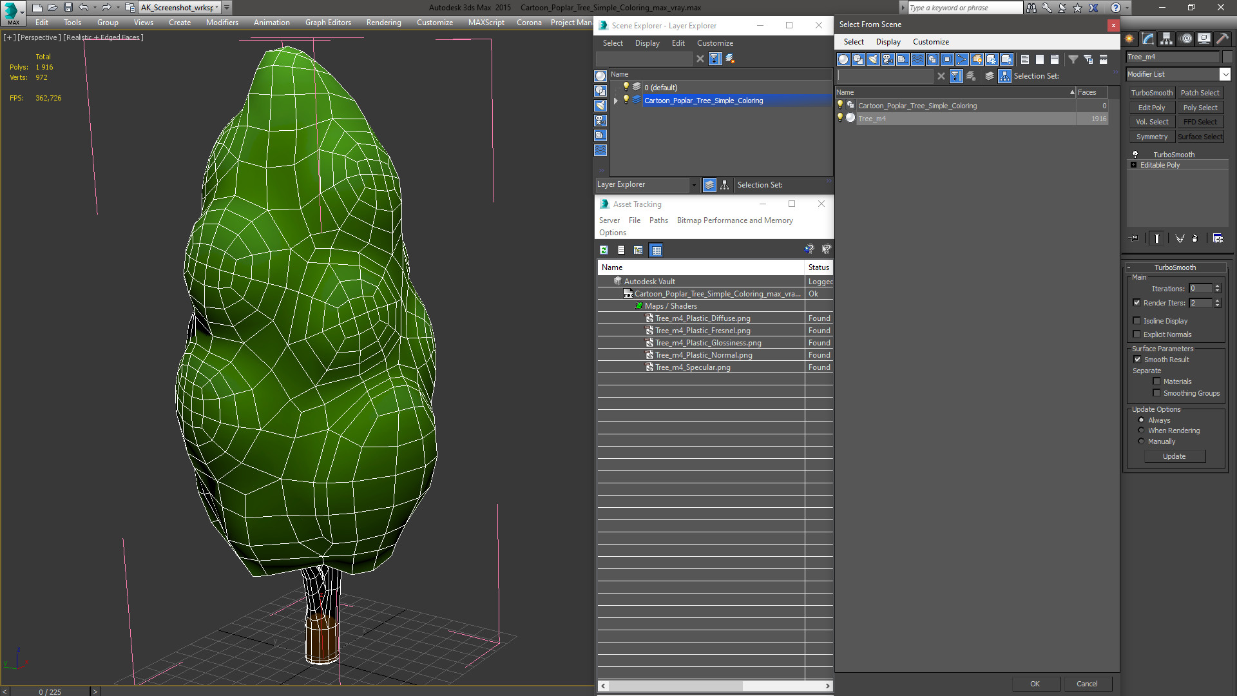The height and width of the screenshot is (696, 1237).
Task: Collapse the TurboSmooth rollout header
Action: (1175, 267)
